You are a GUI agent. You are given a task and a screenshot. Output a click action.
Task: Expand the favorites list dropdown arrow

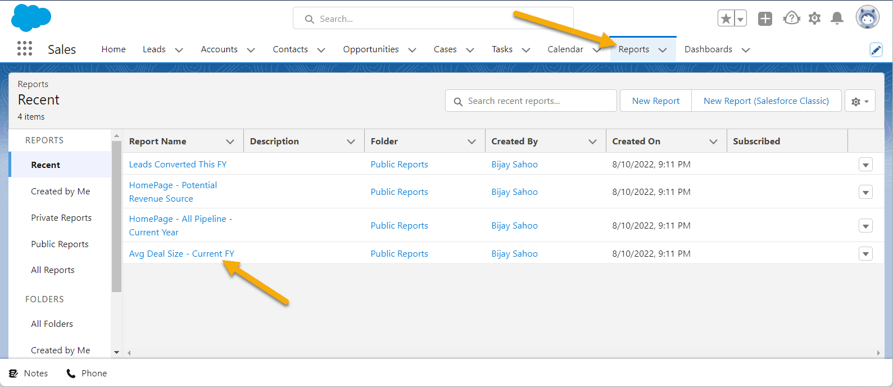pyautogui.click(x=741, y=19)
